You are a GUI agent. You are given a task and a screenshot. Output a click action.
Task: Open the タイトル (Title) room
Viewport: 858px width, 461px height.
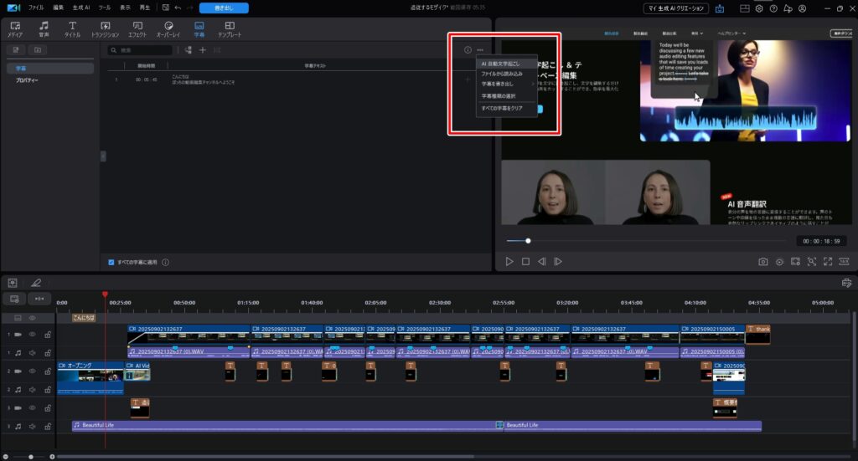point(73,29)
